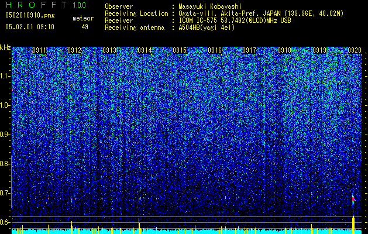The height and width of the screenshot is (234, 368).
Task: Click the 'Receiving antenna' field label
Action: point(135,27)
